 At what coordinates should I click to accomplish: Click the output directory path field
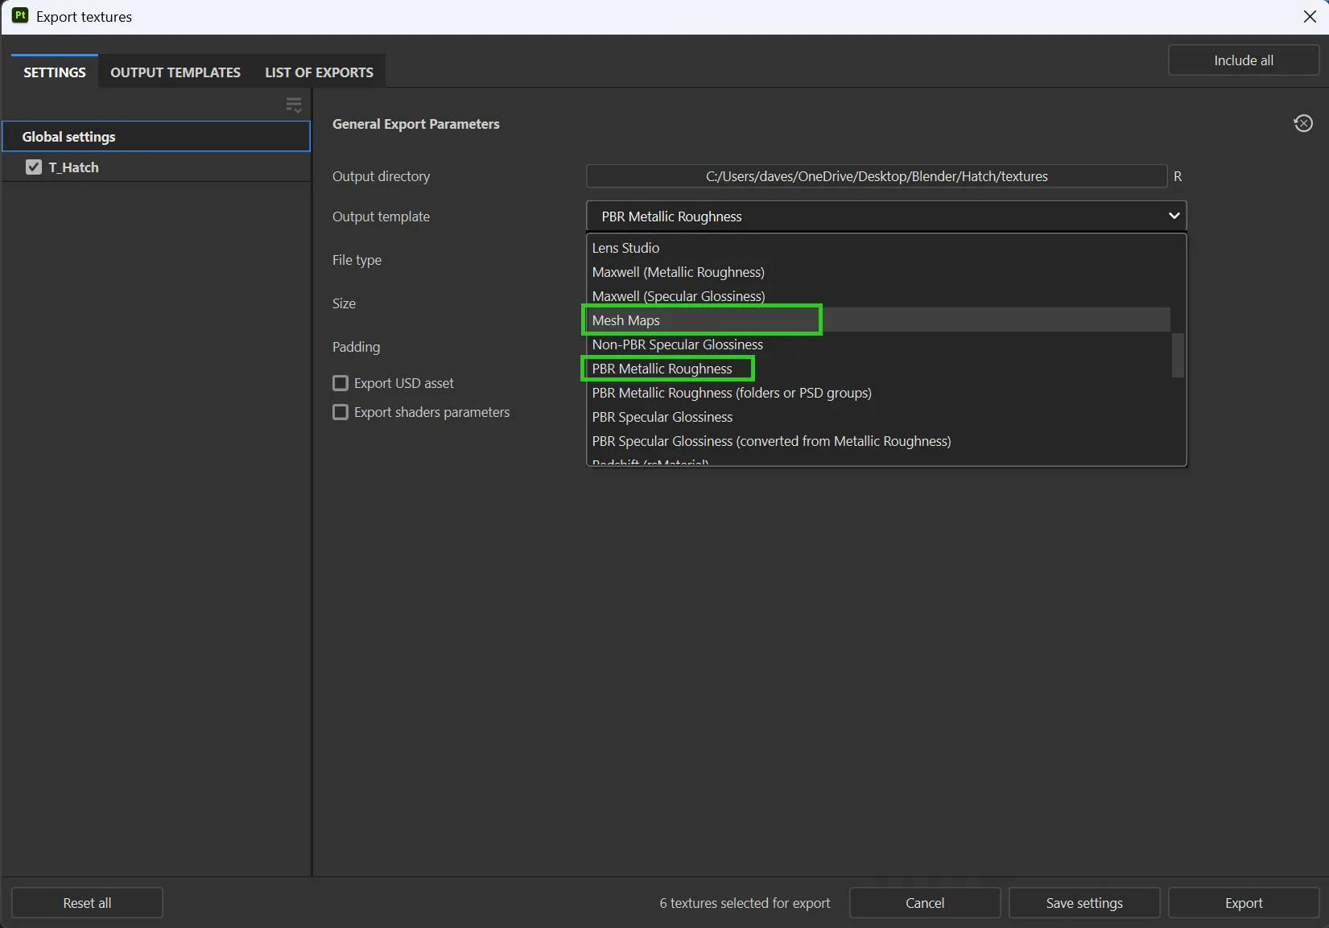877,176
